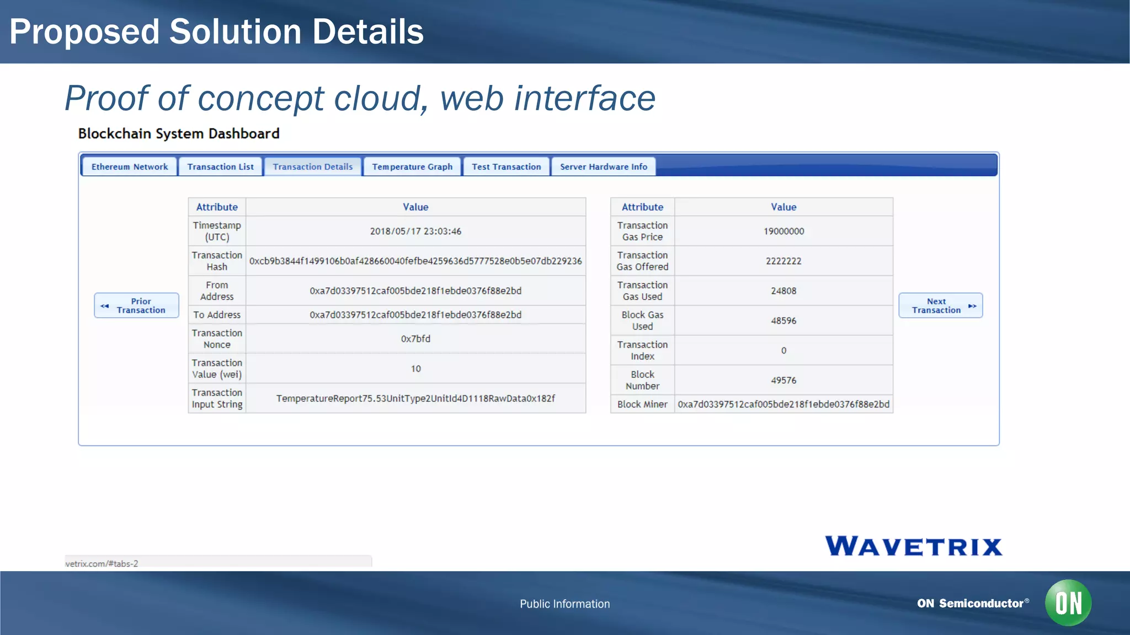1130x635 pixels.
Task: Click the Proof of concept cloud subtitle
Action: 360,98
